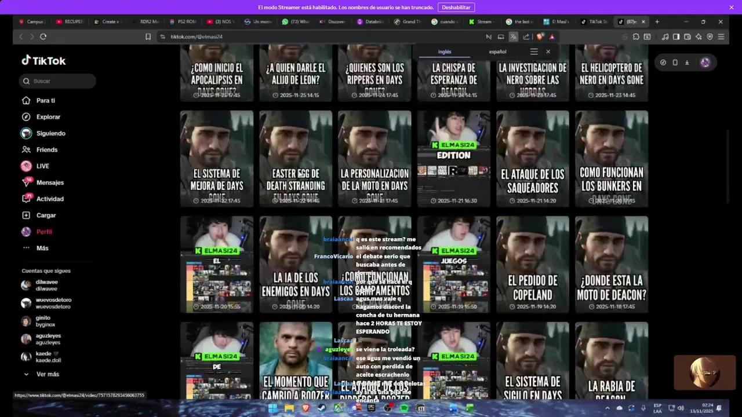
Task: Open the browser hamburger menu
Action: click(721, 36)
